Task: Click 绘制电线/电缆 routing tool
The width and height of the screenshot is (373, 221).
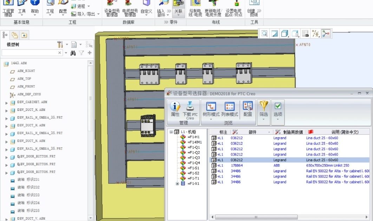Action: point(195,9)
